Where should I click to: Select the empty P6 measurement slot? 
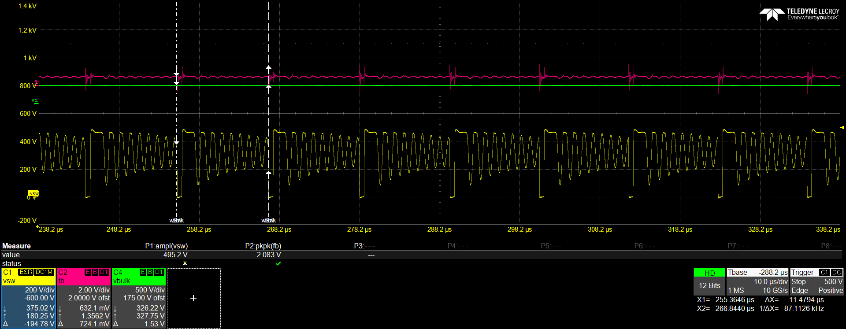point(645,246)
